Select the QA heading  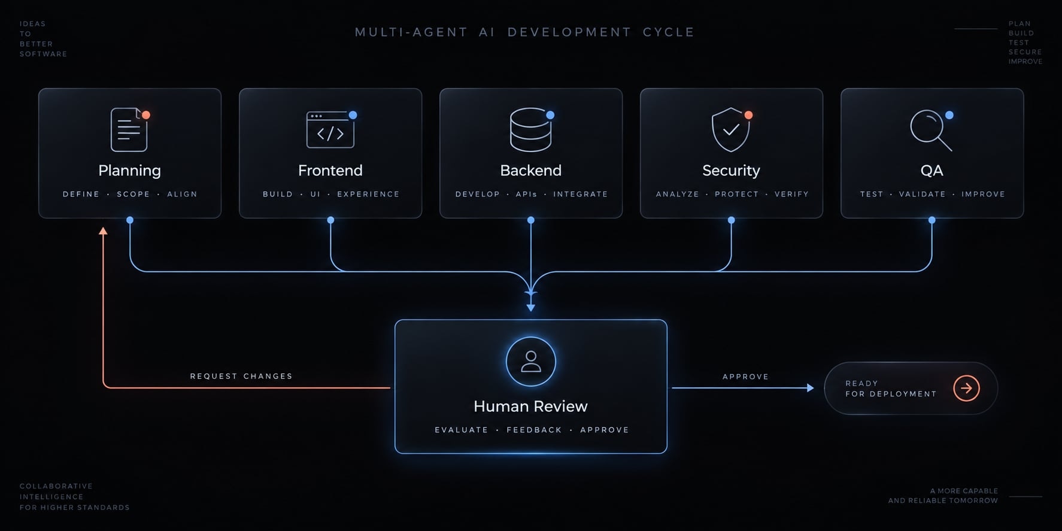click(932, 171)
